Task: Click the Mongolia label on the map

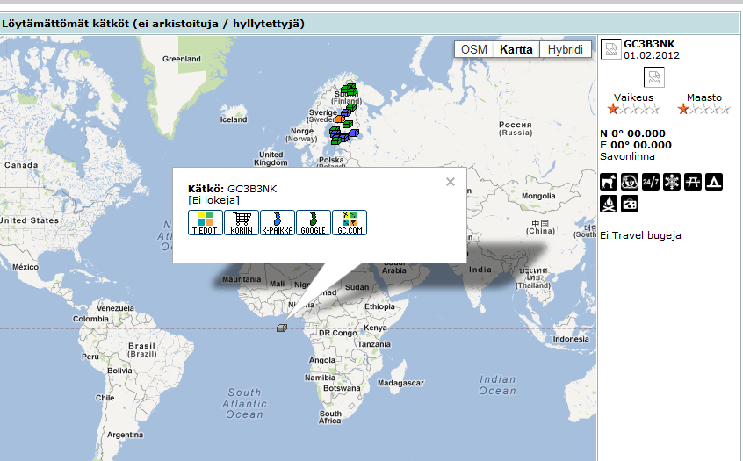Action: [538, 196]
